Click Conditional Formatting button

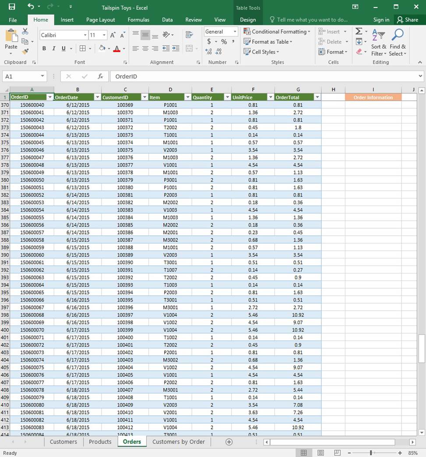277,32
